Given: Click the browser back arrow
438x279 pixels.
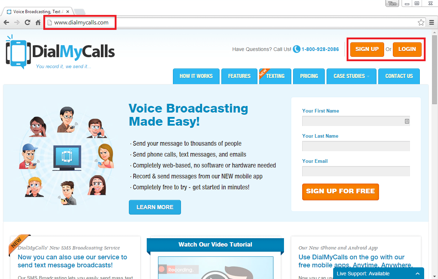Looking at the screenshot, I should [x=6, y=23].
